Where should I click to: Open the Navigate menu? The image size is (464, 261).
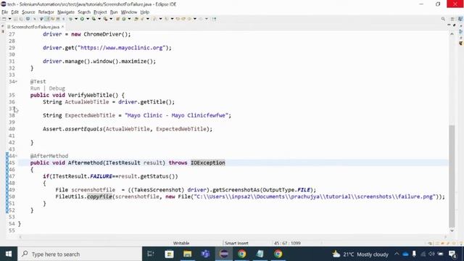[66, 12]
